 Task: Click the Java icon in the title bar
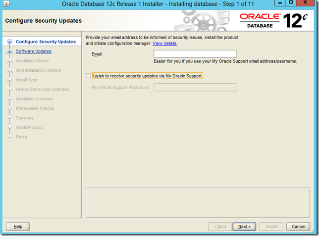pos(6,3)
